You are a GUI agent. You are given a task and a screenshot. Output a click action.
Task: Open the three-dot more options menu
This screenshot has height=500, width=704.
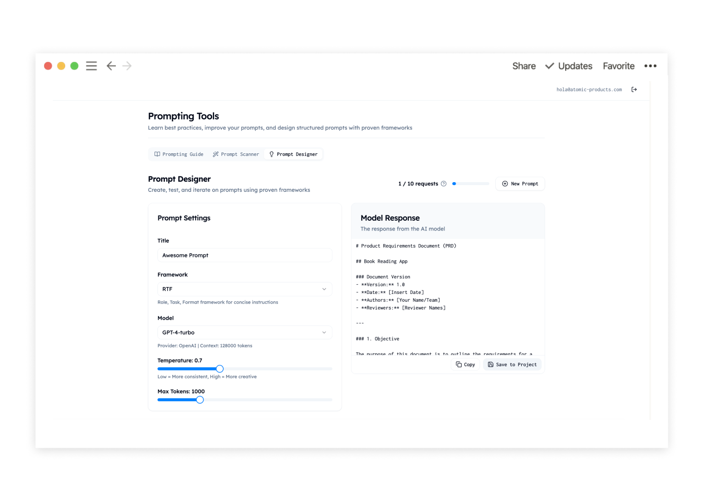pyautogui.click(x=650, y=66)
